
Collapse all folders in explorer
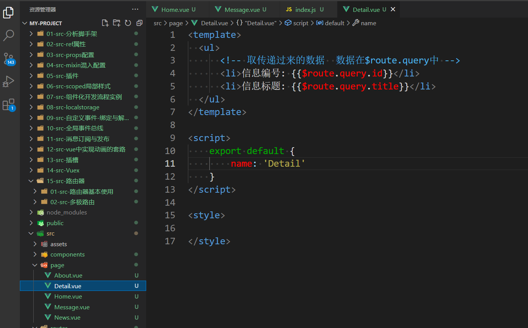[x=139, y=23]
